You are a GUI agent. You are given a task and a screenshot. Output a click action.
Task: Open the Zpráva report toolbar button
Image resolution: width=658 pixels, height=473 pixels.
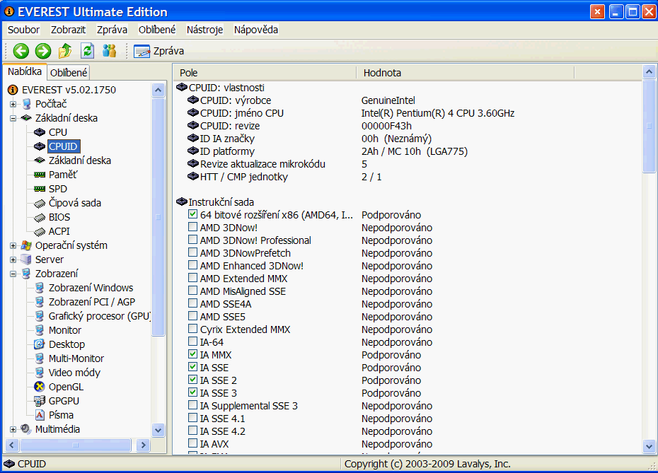(159, 51)
